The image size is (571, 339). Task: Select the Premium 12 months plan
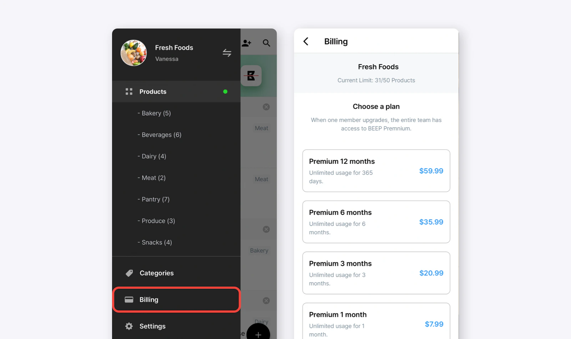(376, 171)
